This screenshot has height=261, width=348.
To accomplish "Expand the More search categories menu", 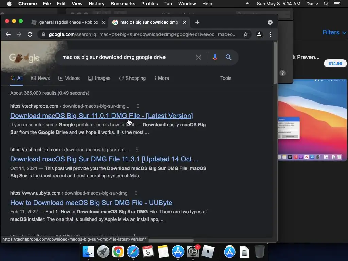I will coord(161,78).
